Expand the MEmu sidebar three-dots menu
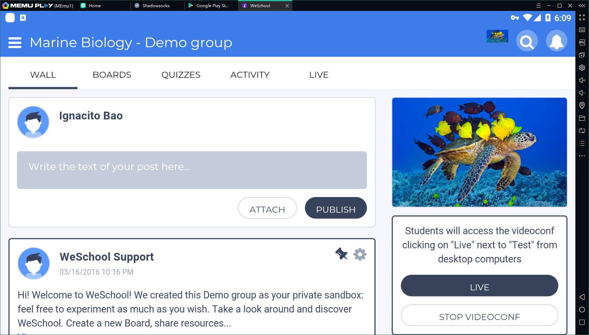Image resolution: width=589 pixels, height=335 pixels. coord(582,156)
